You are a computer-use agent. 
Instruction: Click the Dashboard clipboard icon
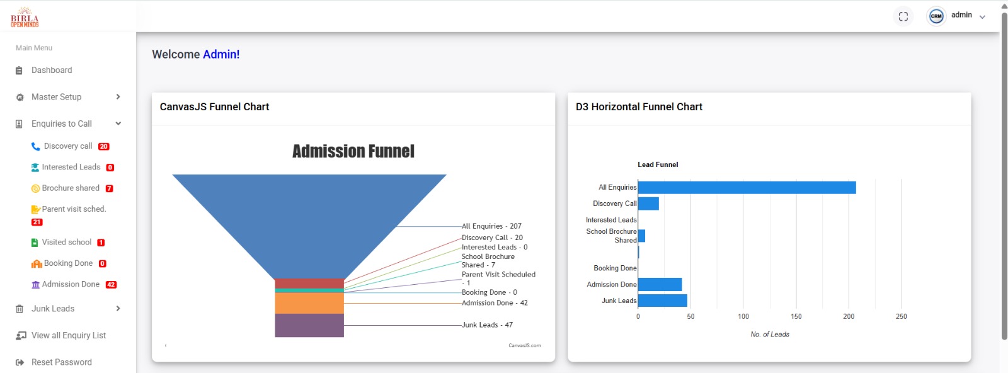click(x=19, y=71)
